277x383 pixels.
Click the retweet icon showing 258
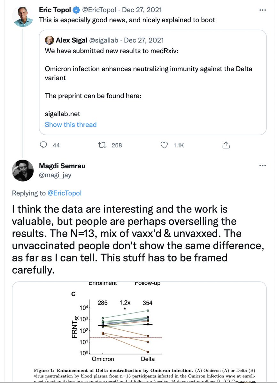tap(103, 145)
